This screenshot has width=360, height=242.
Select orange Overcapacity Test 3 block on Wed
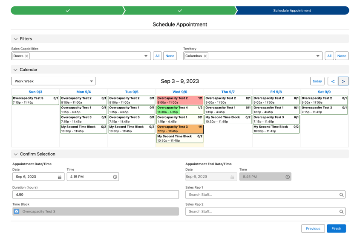[180, 129]
